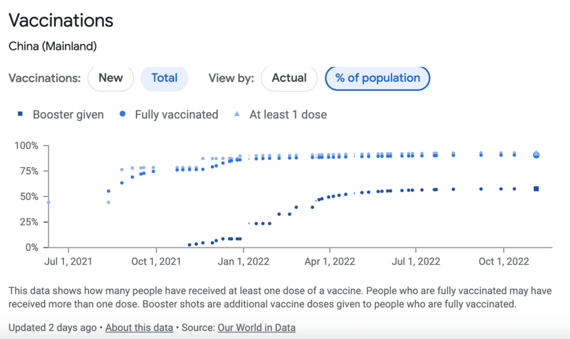This screenshot has width=570, height=339.
Task: Switch view to Actual numbers
Action: tap(289, 78)
